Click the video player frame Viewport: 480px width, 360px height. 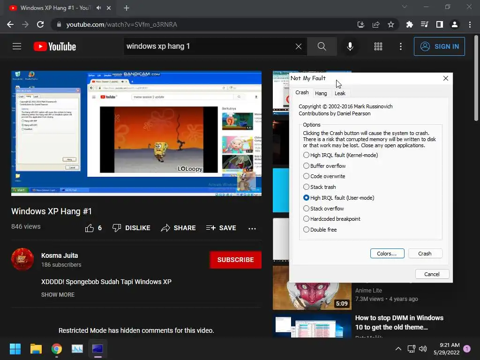pyautogui.click(x=136, y=133)
